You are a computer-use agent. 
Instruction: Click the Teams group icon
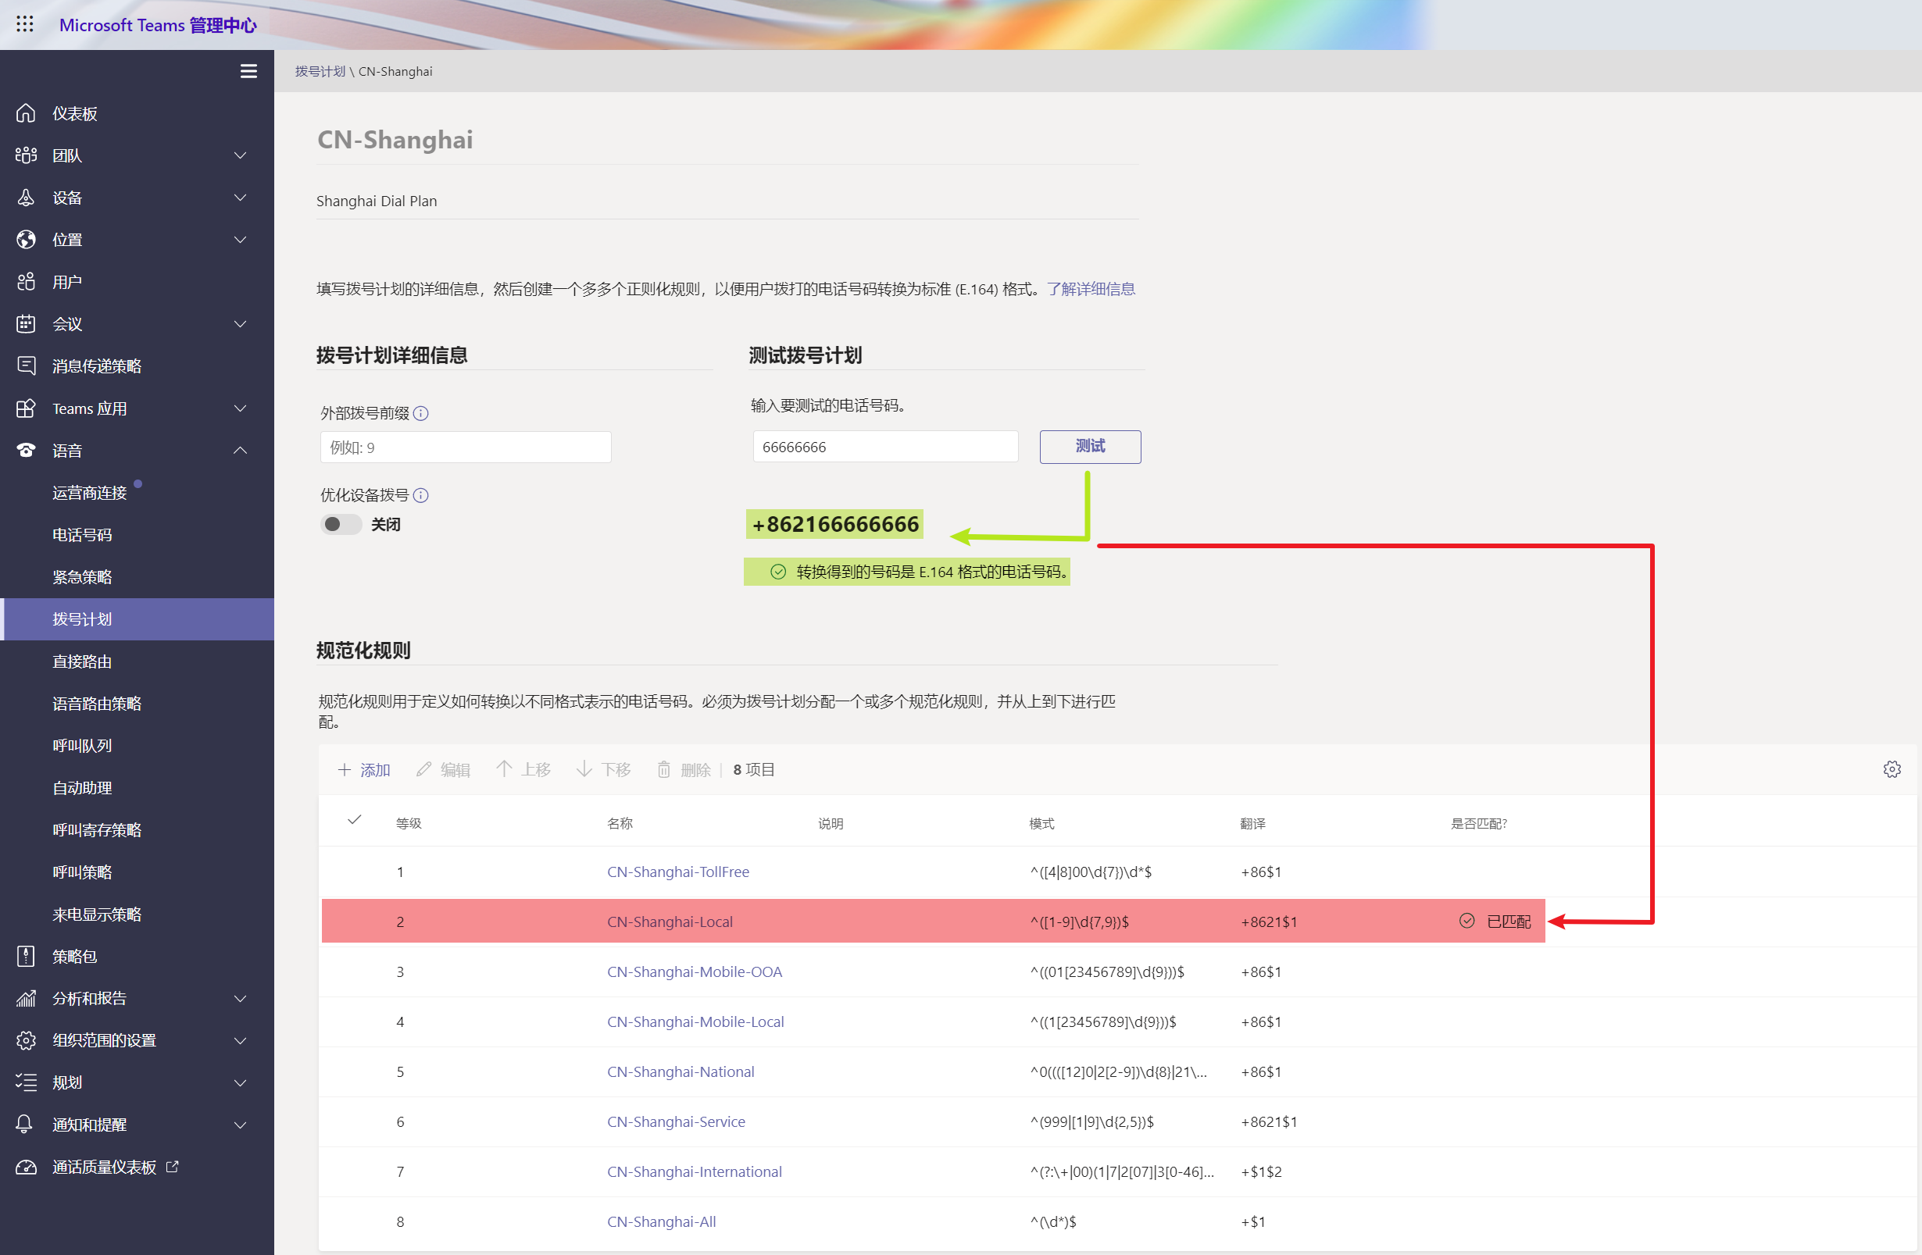tap(26, 155)
